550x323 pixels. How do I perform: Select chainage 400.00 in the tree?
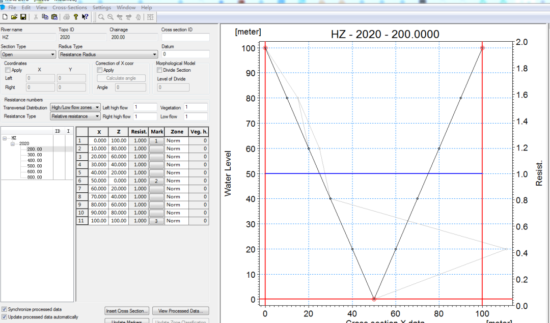coord(35,160)
